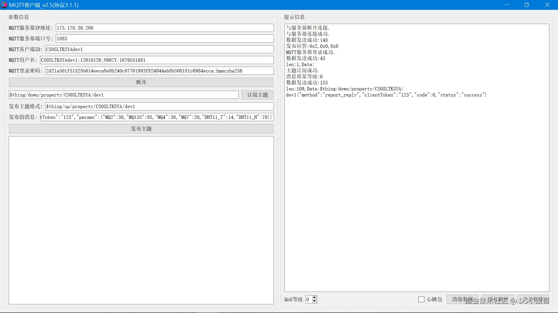Increase QoS level with up arrow
Image resolution: width=558 pixels, height=313 pixels.
coord(314,297)
